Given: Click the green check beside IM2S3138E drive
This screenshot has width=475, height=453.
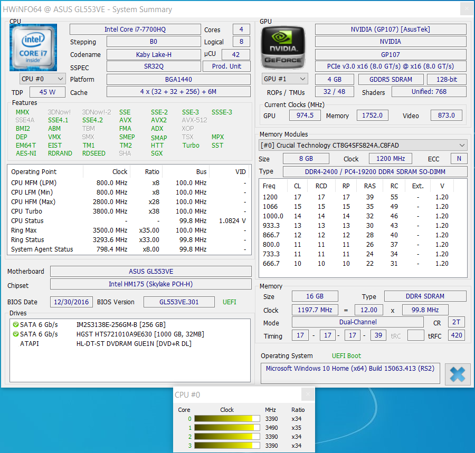Looking at the screenshot, I should pos(15,325).
